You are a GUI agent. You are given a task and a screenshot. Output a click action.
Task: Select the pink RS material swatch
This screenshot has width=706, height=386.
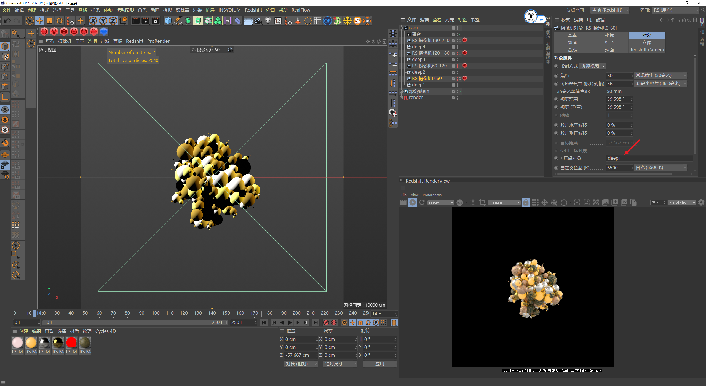tap(17, 343)
